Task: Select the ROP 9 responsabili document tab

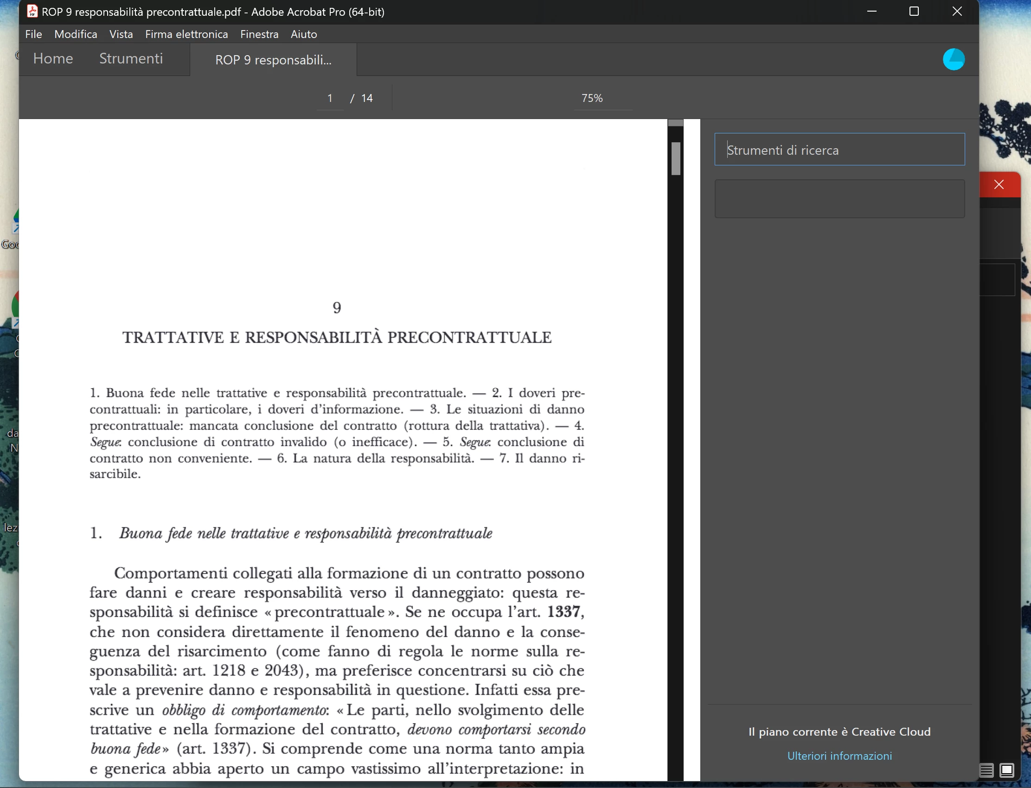Action: pyautogui.click(x=273, y=60)
